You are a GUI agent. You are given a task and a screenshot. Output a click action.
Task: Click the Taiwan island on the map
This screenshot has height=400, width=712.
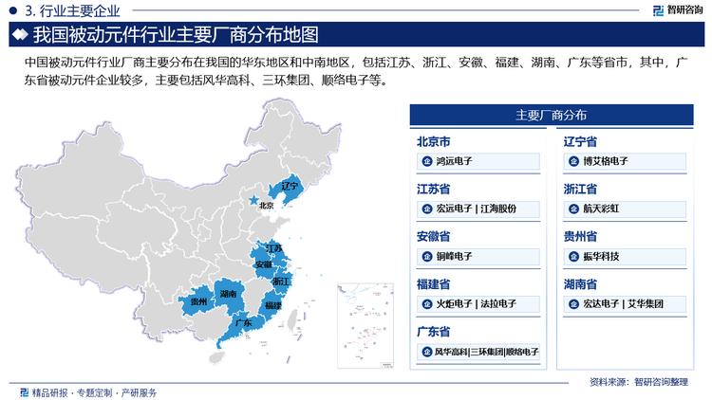pyautogui.click(x=293, y=320)
